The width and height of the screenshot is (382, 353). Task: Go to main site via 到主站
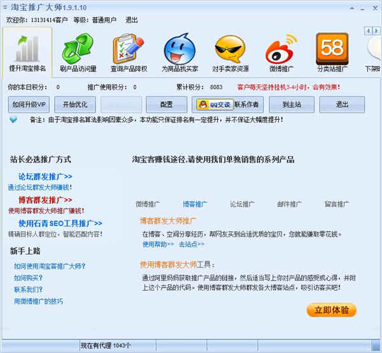tap(292, 104)
